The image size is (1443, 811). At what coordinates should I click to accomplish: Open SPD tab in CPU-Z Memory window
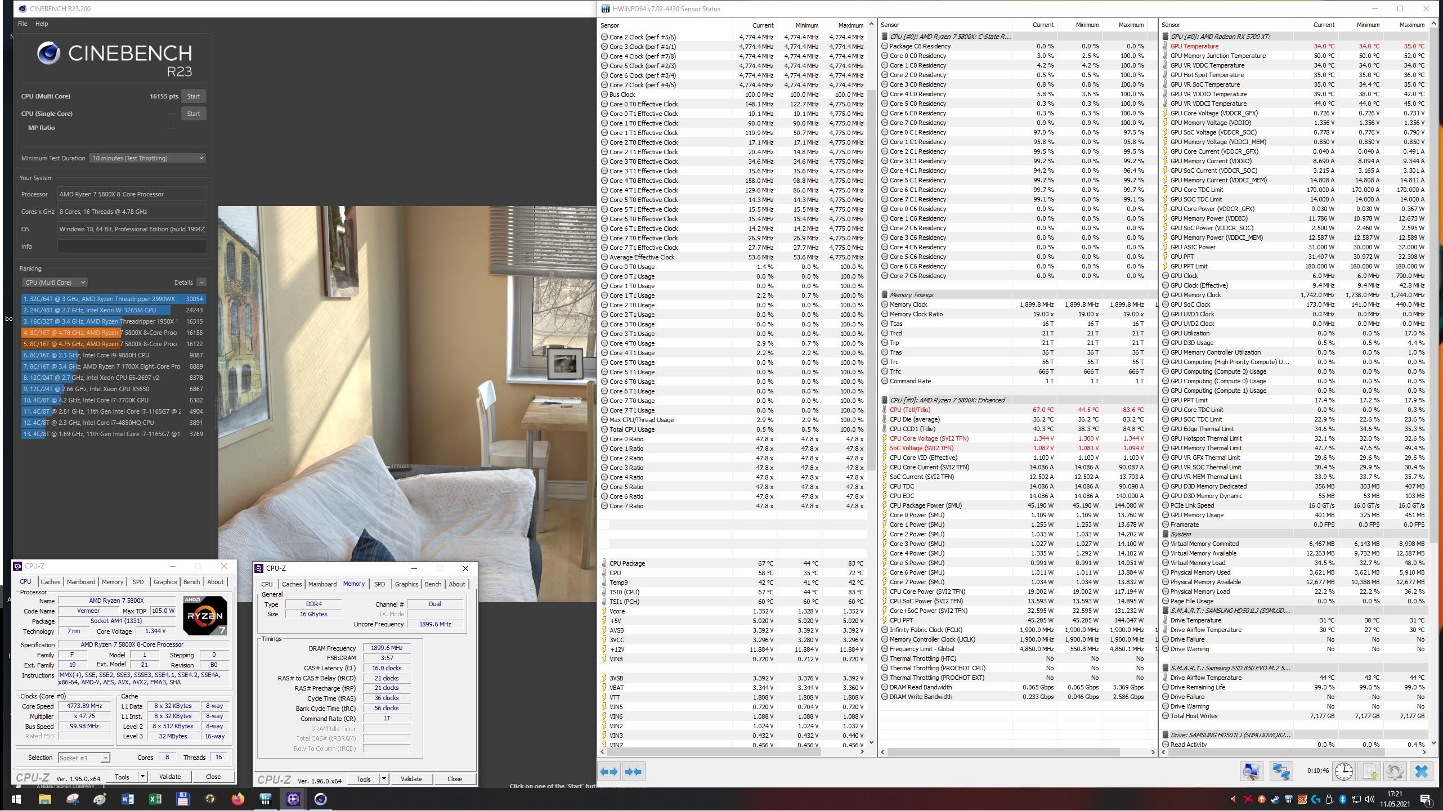[x=380, y=584]
